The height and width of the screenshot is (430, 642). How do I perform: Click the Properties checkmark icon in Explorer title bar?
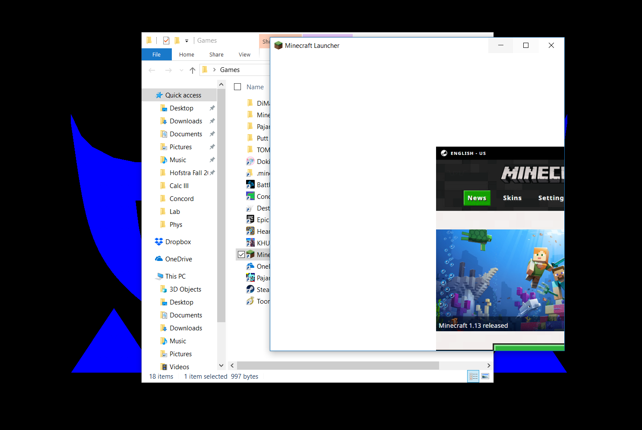pos(166,41)
